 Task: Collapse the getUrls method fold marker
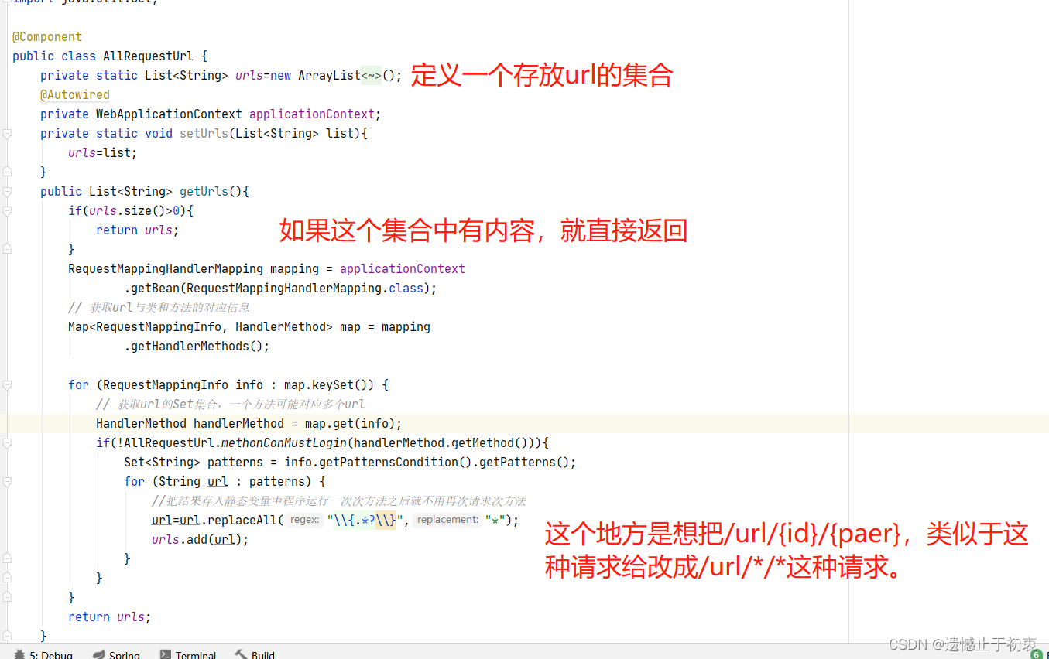point(7,192)
